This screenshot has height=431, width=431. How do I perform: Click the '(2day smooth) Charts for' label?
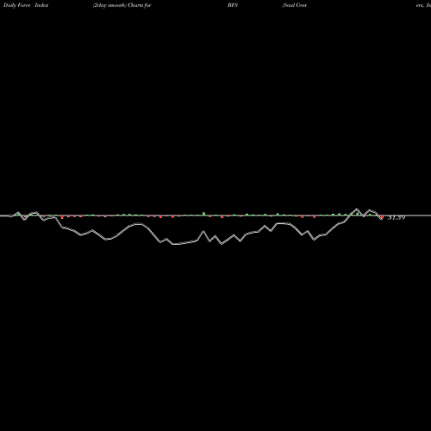tap(122, 5)
